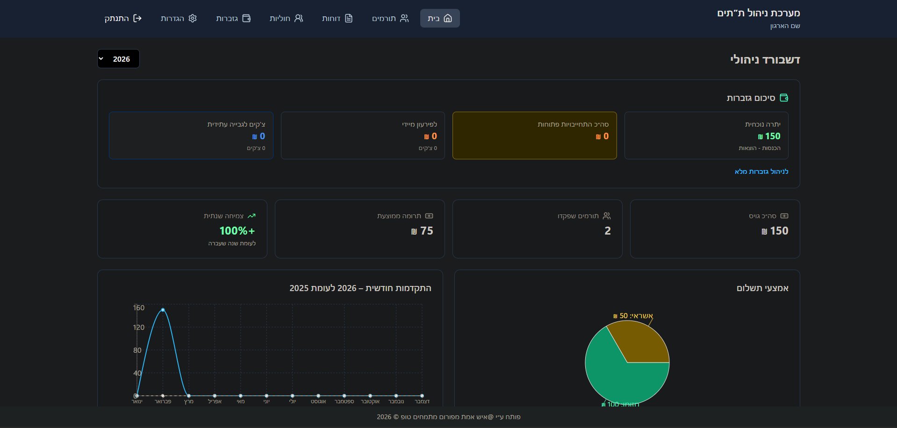Click the logout (התנתק) arrow icon
897x428 pixels.
[137, 18]
